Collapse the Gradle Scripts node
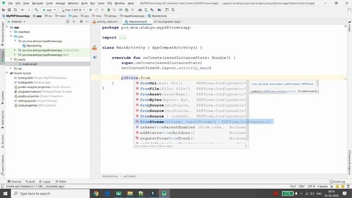 pos(7,73)
